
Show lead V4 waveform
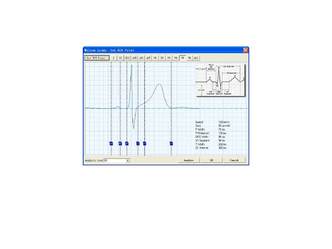[176, 58]
